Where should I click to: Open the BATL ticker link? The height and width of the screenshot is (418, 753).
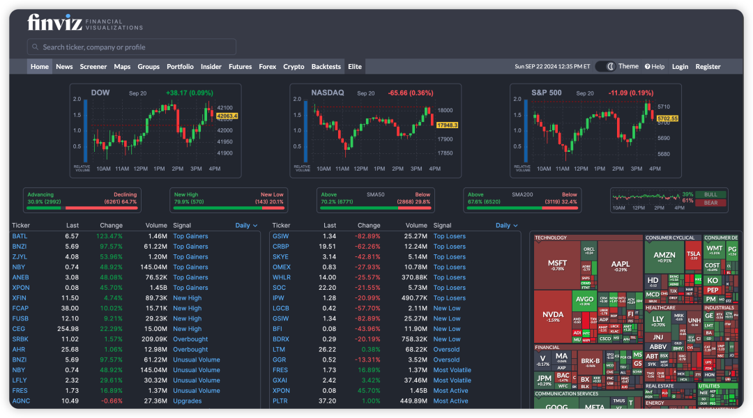(20, 236)
